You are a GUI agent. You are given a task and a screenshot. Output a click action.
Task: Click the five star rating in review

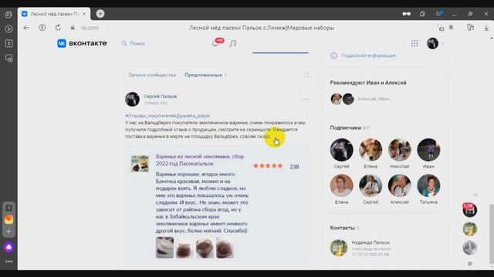click(x=268, y=166)
